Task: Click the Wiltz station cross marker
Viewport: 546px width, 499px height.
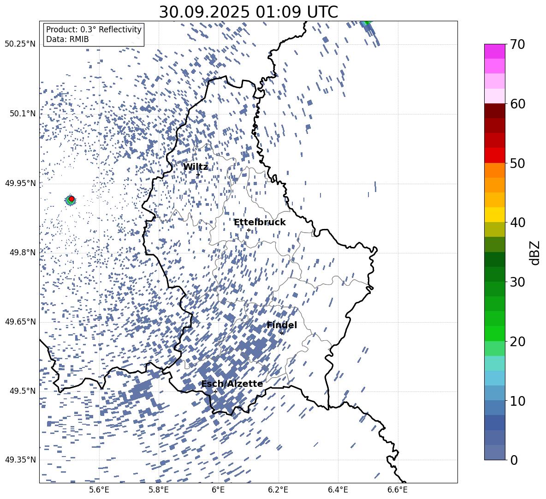Action: coord(198,174)
